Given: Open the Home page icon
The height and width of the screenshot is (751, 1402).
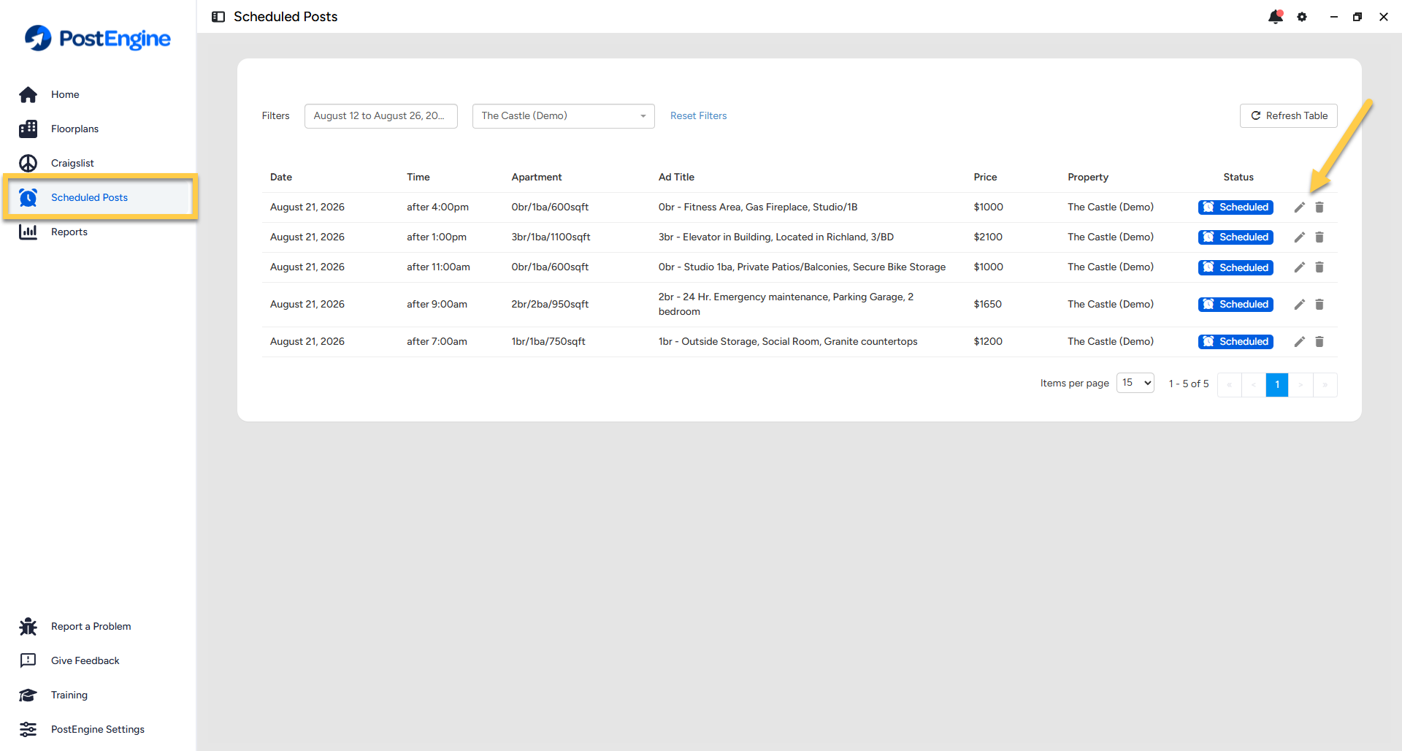Looking at the screenshot, I should (x=28, y=94).
